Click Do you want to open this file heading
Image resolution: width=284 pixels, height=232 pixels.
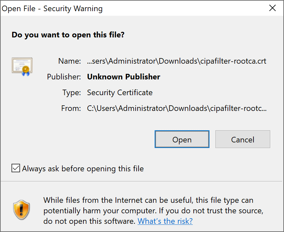(x=68, y=34)
